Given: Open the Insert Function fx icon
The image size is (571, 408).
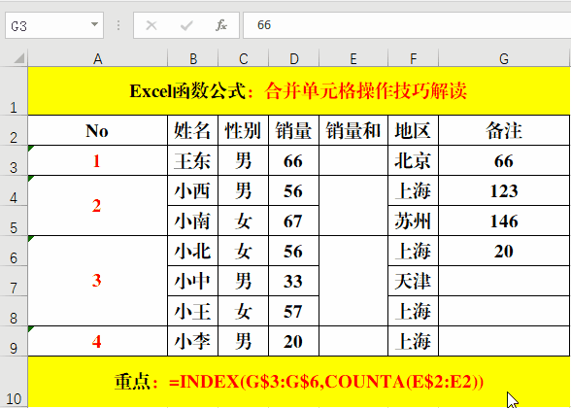Looking at the screenshot, I should click(x=221, y=25).
